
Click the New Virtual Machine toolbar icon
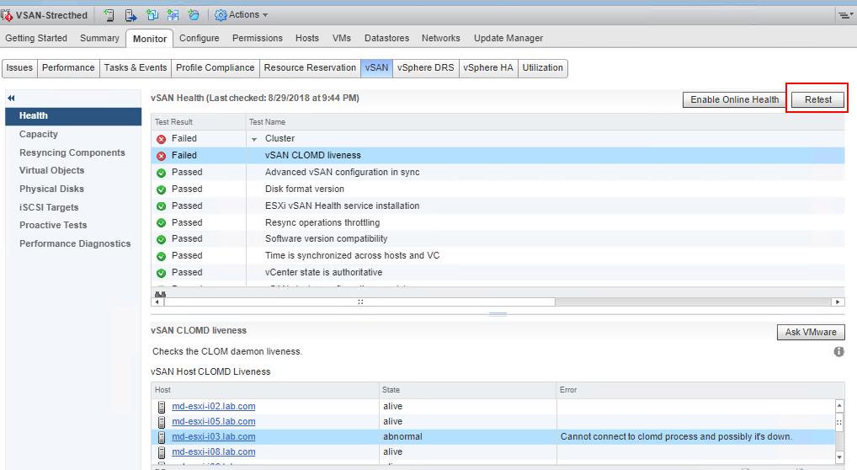(x=152, y=15)
